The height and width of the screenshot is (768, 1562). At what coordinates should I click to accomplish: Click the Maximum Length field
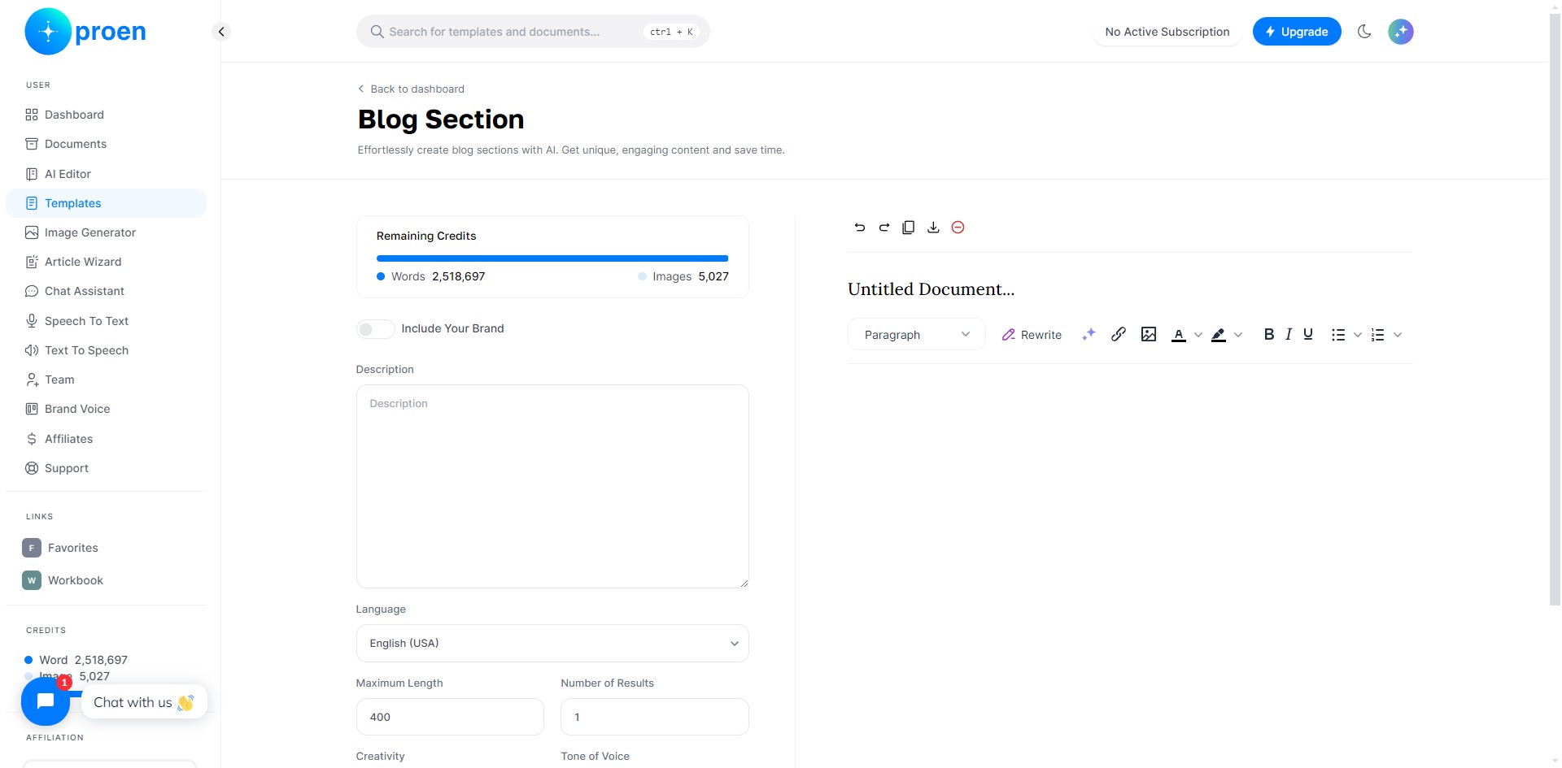coord(450,717)
